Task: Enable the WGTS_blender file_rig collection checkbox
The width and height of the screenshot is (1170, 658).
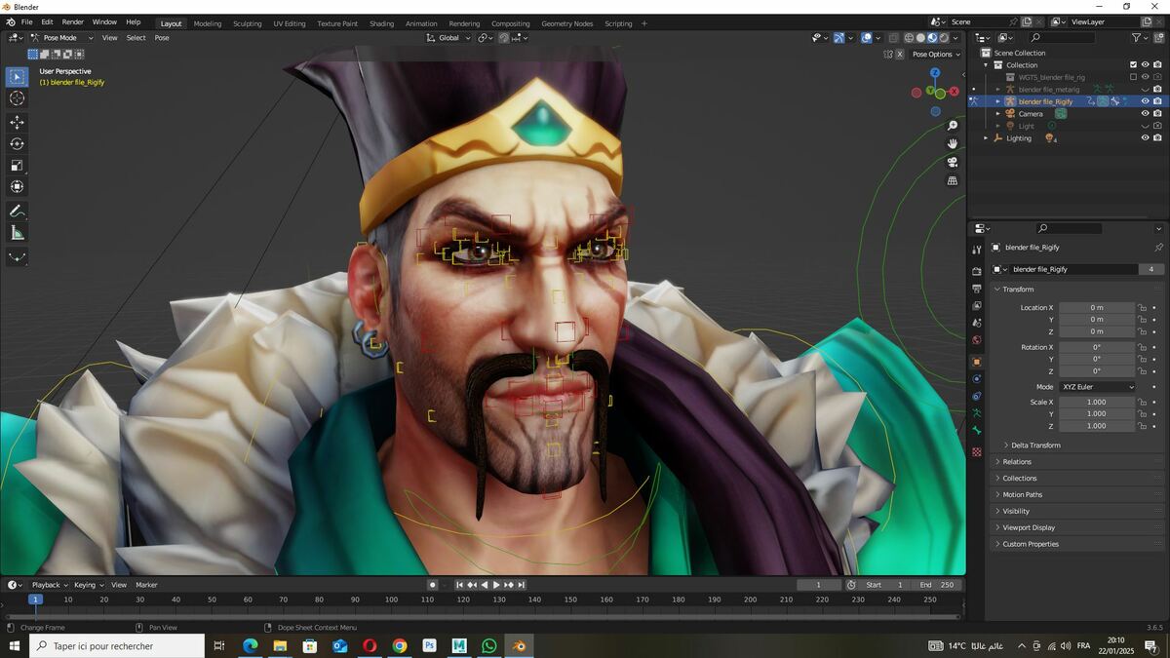Action: [x=1133, y=77]
